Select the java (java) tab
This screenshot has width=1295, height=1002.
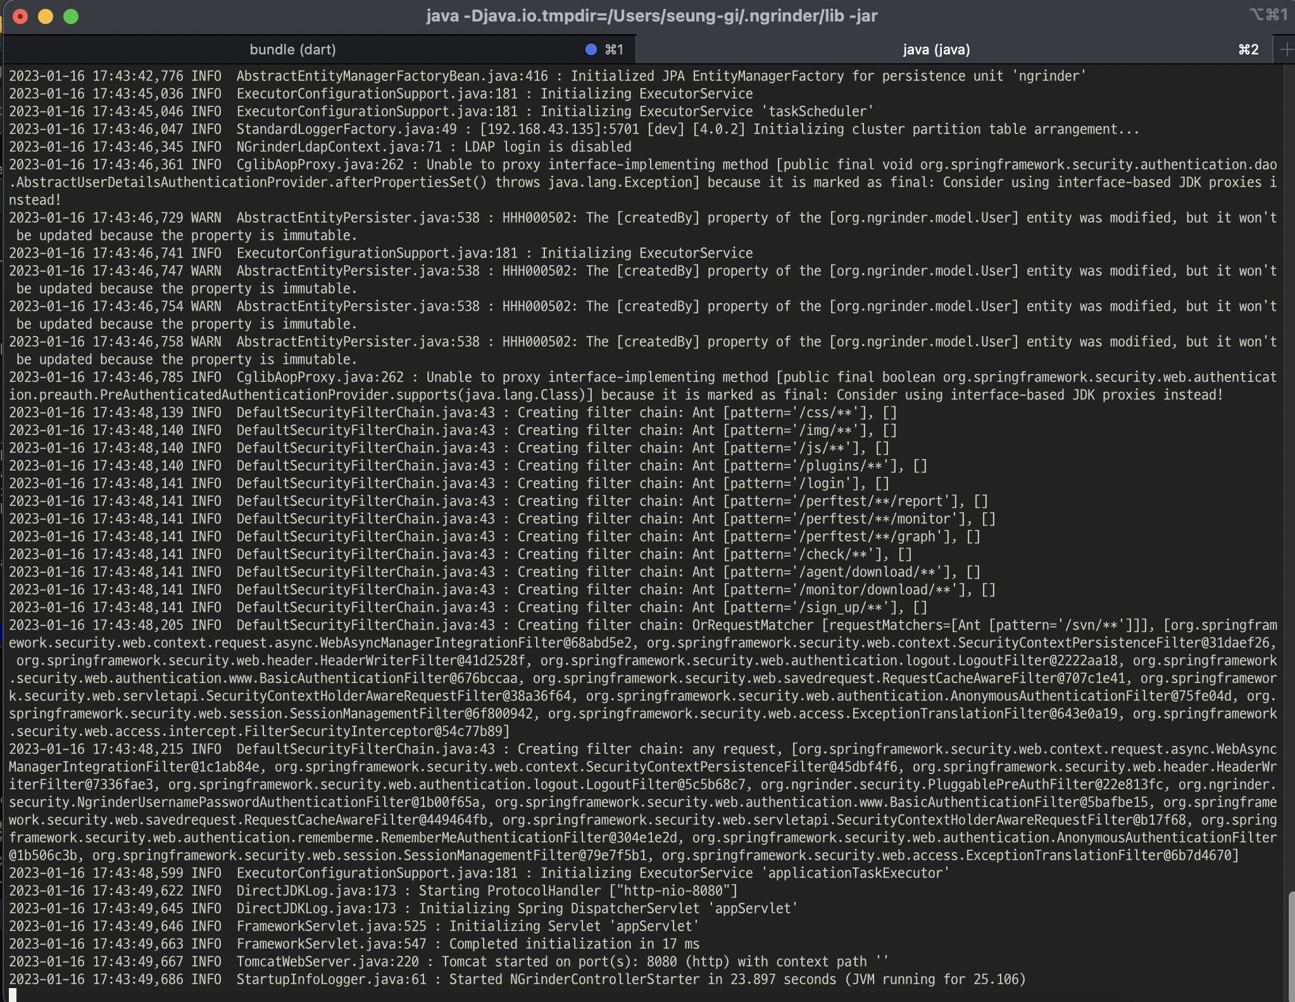click(936, 49)
